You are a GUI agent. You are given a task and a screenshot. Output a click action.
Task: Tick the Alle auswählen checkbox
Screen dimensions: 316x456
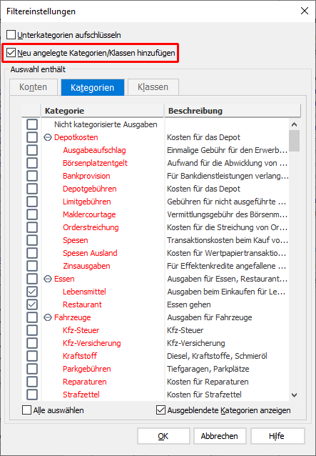(26, 410)
